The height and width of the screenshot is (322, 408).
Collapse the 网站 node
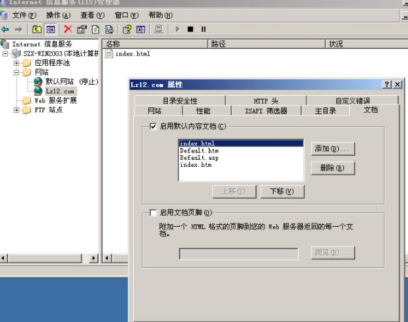click(16, 72)
